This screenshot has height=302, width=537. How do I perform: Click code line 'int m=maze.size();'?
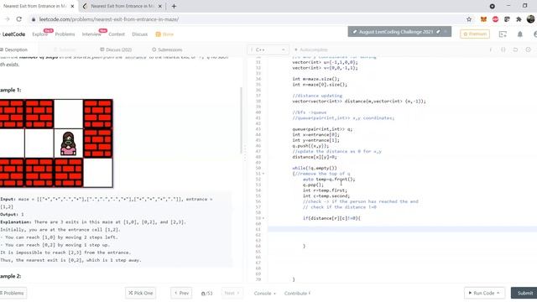pos(315,79)
